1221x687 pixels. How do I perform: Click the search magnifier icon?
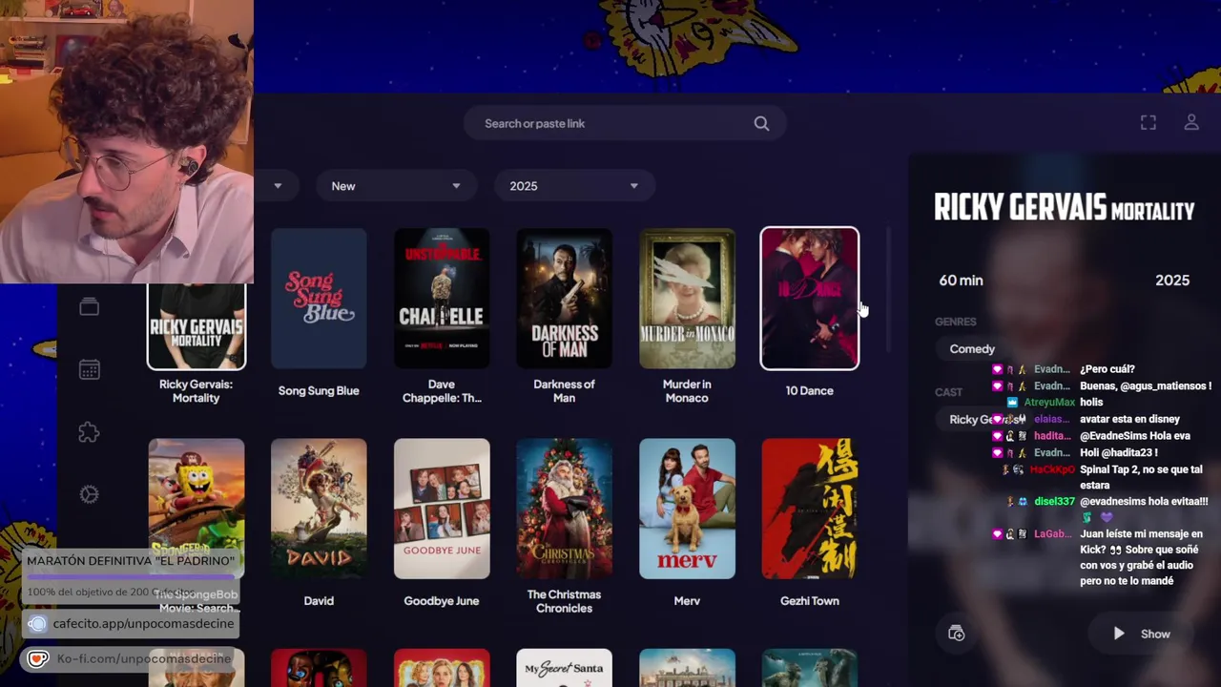tap(761, 123)
